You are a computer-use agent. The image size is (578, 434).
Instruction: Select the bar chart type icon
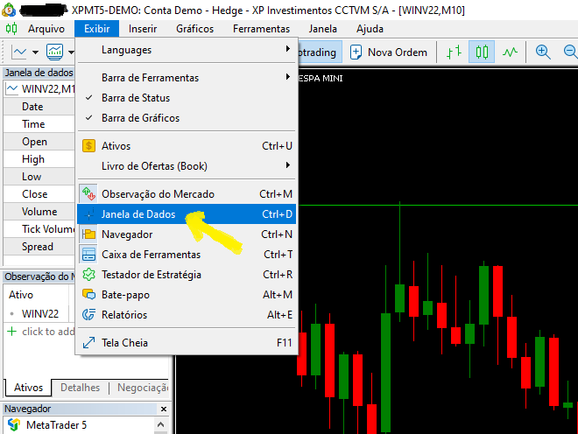[455, 52]
